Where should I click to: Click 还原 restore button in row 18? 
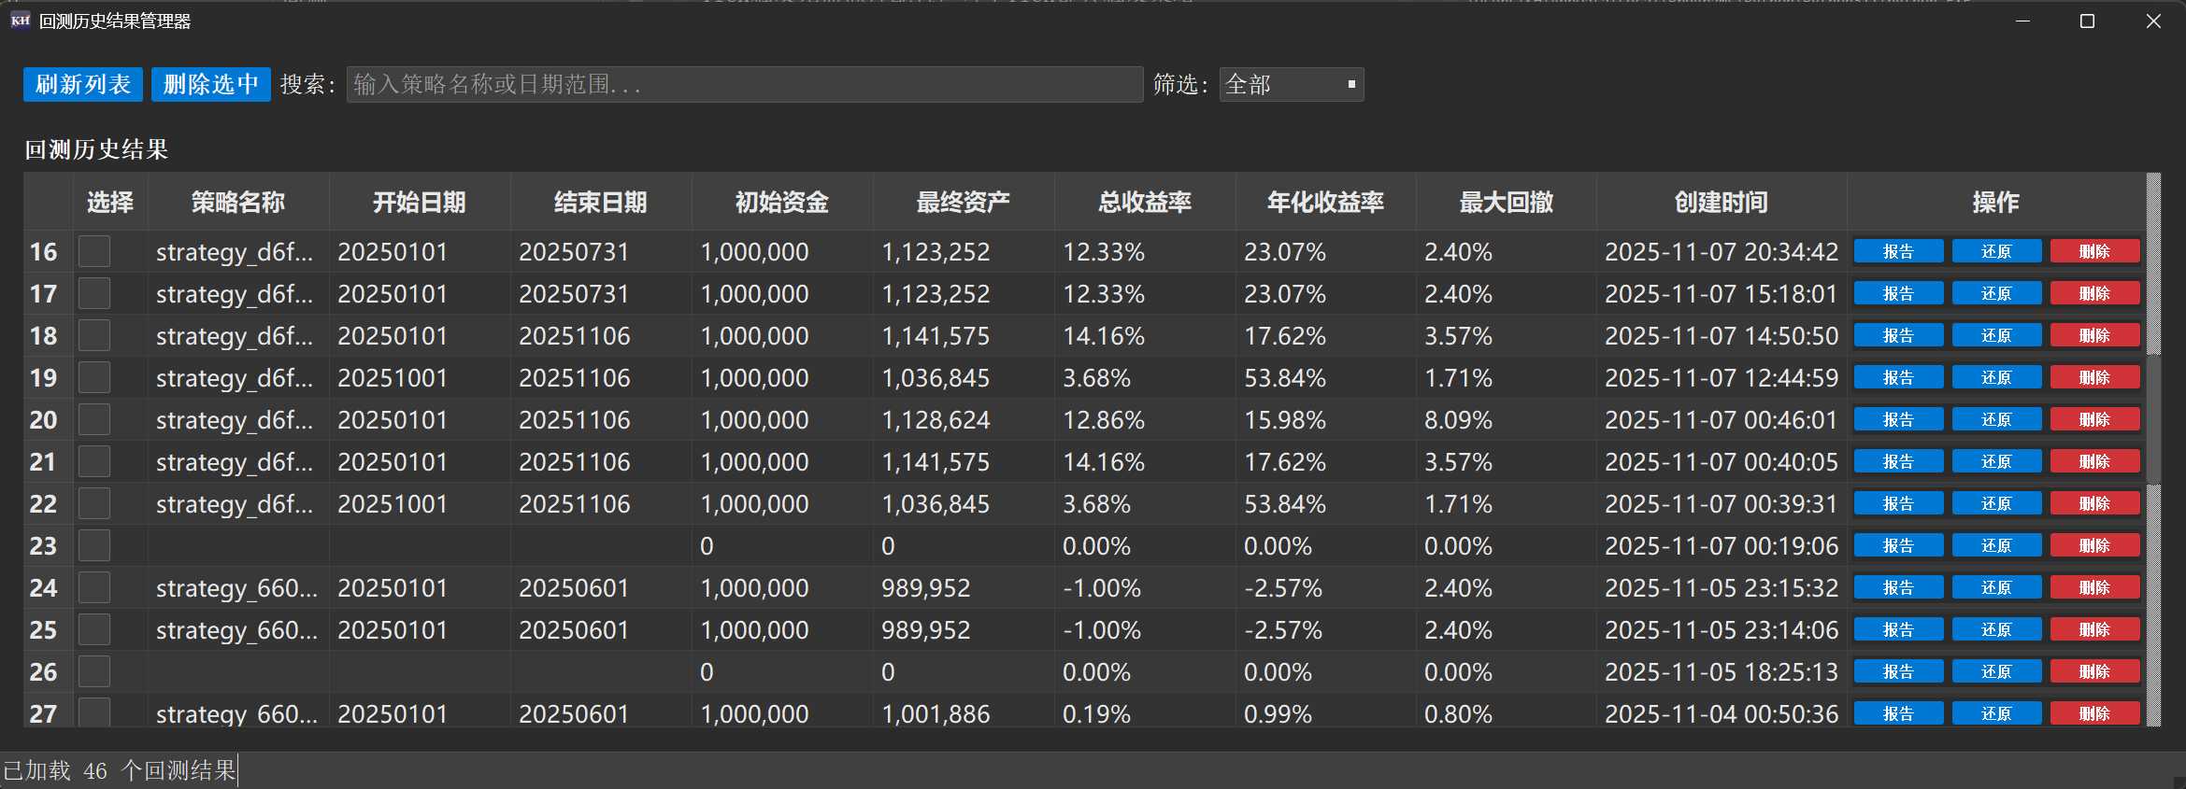pyautogui.click(x=1995, y=335)
